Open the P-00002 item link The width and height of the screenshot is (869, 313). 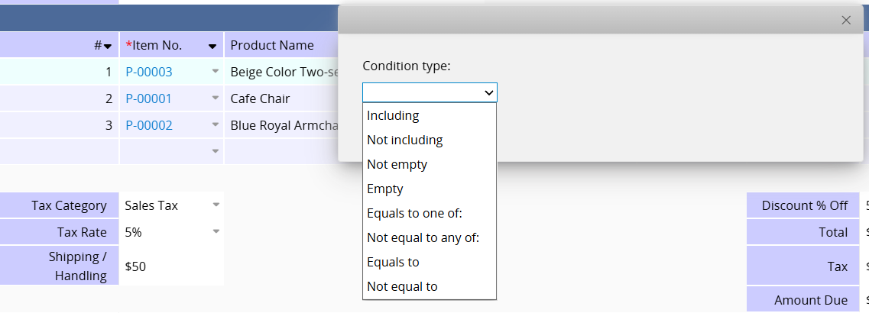(x=148, y=125)
